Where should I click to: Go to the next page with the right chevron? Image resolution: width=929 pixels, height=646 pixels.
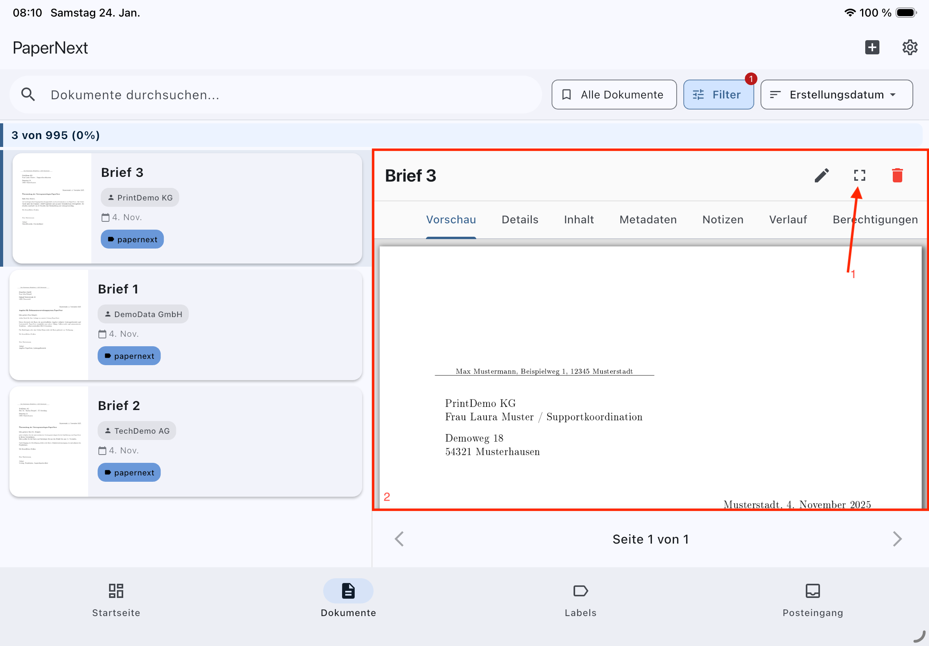(897, 539)
